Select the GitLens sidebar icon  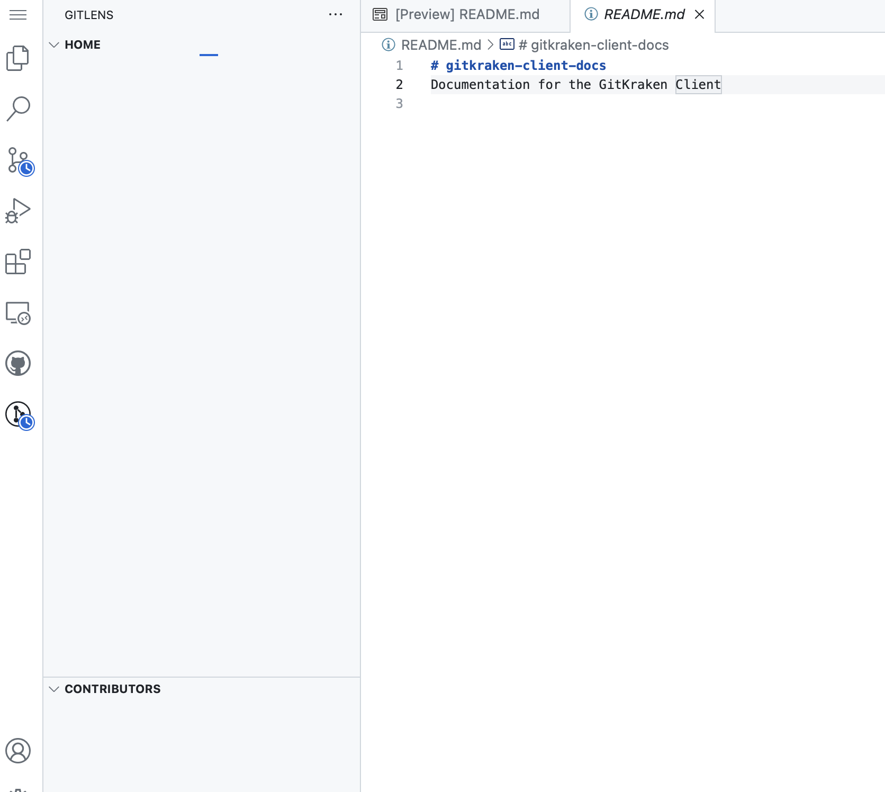pyautogui.click(x=17, y=414)
